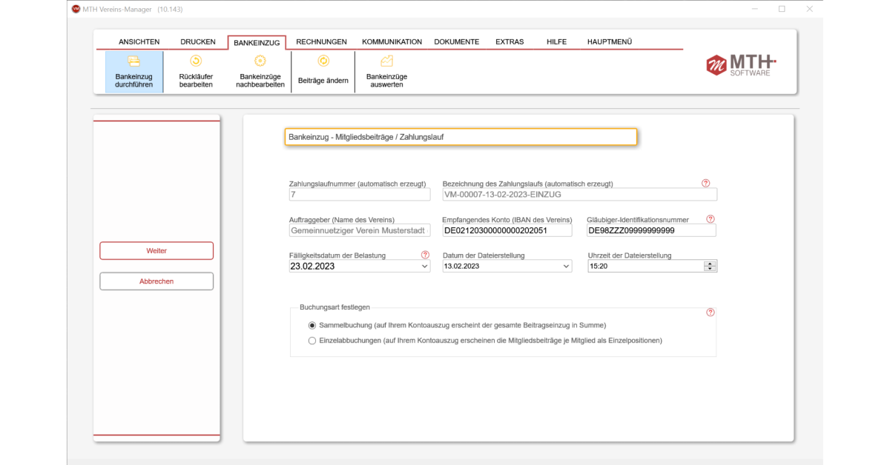Click the Empfangendes Konto IBAN field
Viewport: 890px width, 465px height.
tap(507, 230)
